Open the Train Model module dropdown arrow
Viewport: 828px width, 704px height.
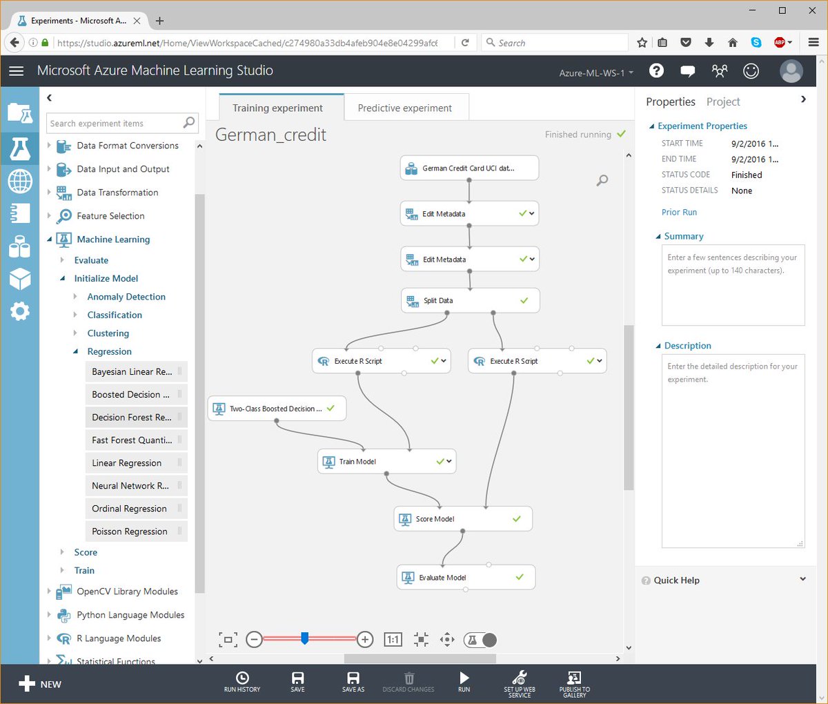point(450,462)
